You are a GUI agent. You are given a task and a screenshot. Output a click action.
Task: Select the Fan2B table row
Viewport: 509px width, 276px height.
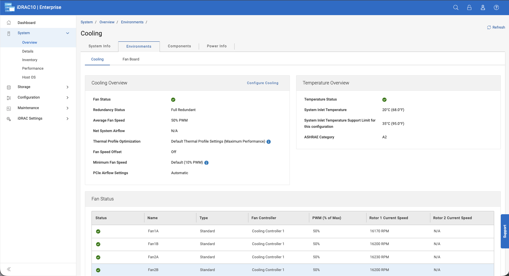(293, 270)
